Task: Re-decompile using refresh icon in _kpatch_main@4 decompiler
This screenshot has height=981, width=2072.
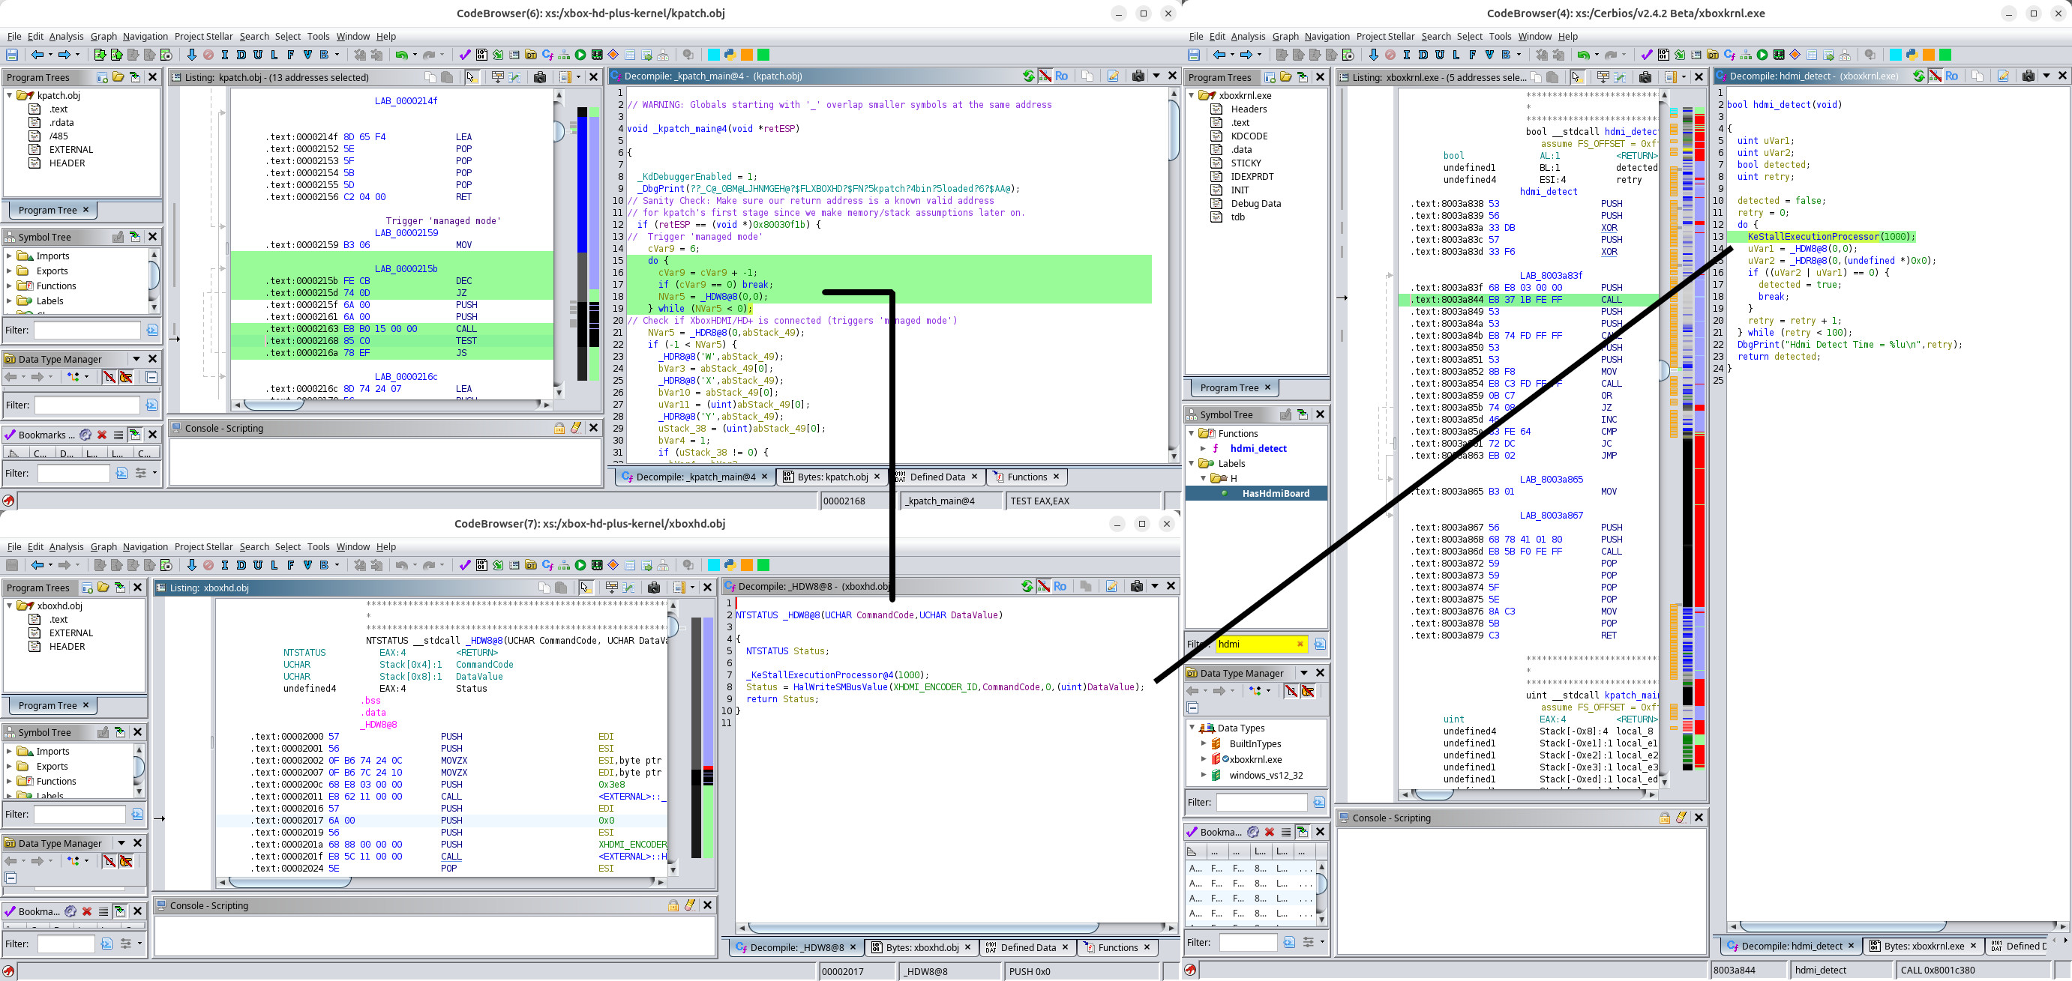Action: coord(1028,76)
